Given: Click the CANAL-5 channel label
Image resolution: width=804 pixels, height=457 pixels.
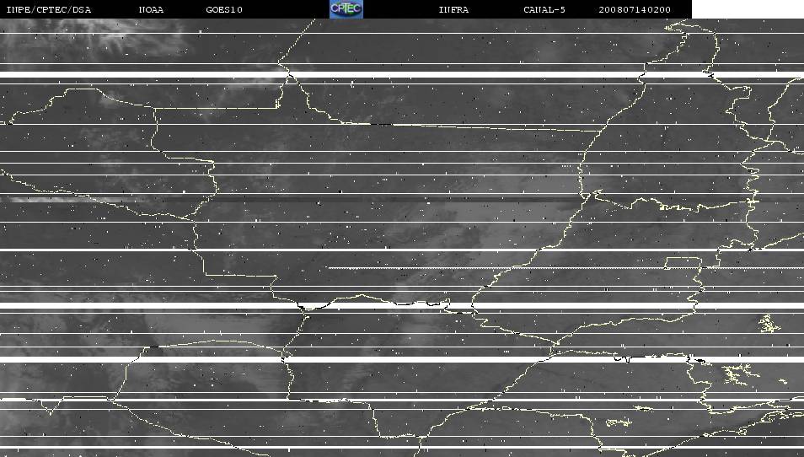Looking at the screenshot, I should tap(544, 10).
